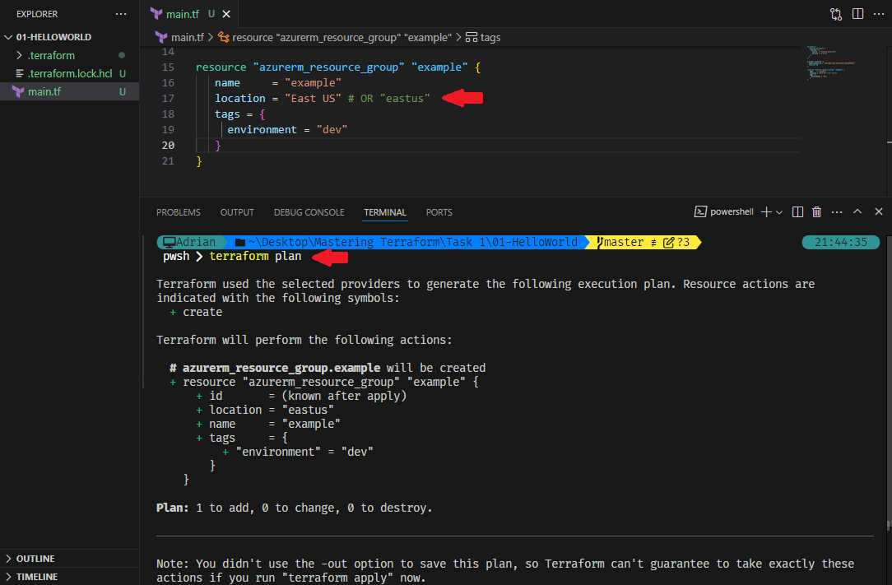Click line number 15 in the gutter
Image resolution: width=892 pixels, height=585 pixels.
coord(168,67)
